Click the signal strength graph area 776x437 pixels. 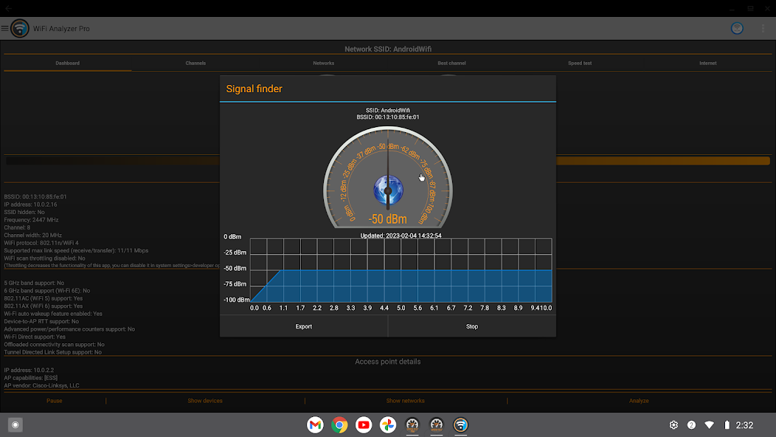[x=401, y=270]
